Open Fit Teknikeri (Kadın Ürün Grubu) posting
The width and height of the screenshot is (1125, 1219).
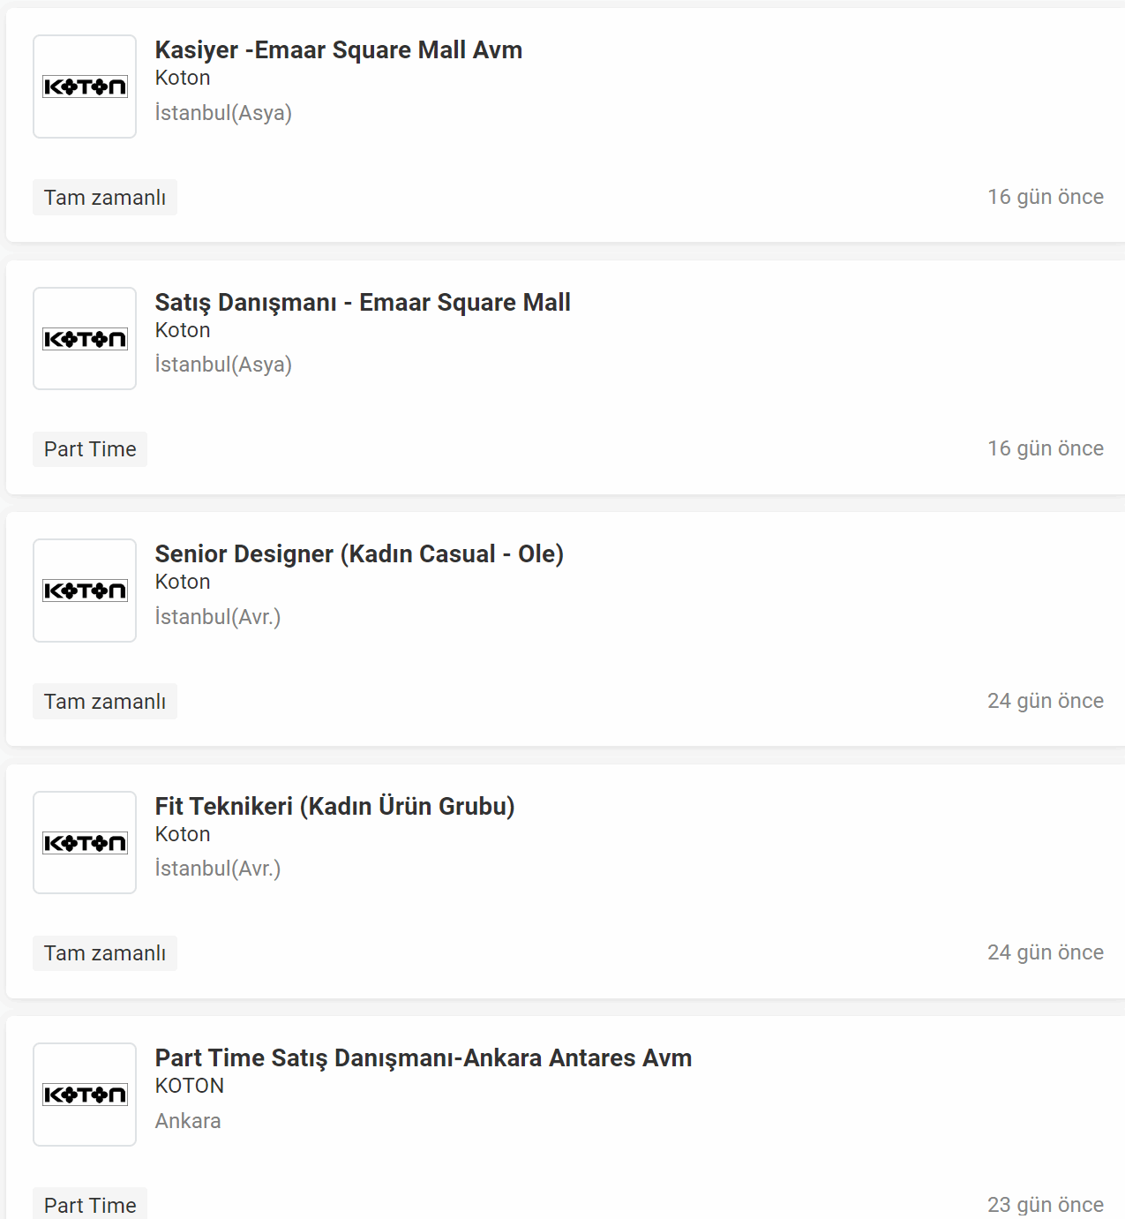[x=334, y=807]
